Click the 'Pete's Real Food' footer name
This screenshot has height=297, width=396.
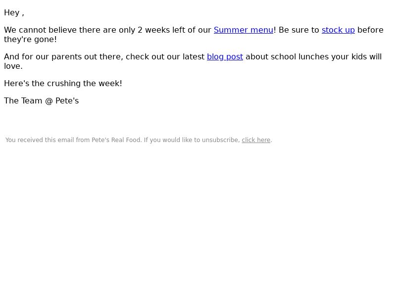click(x=116, y=140)
